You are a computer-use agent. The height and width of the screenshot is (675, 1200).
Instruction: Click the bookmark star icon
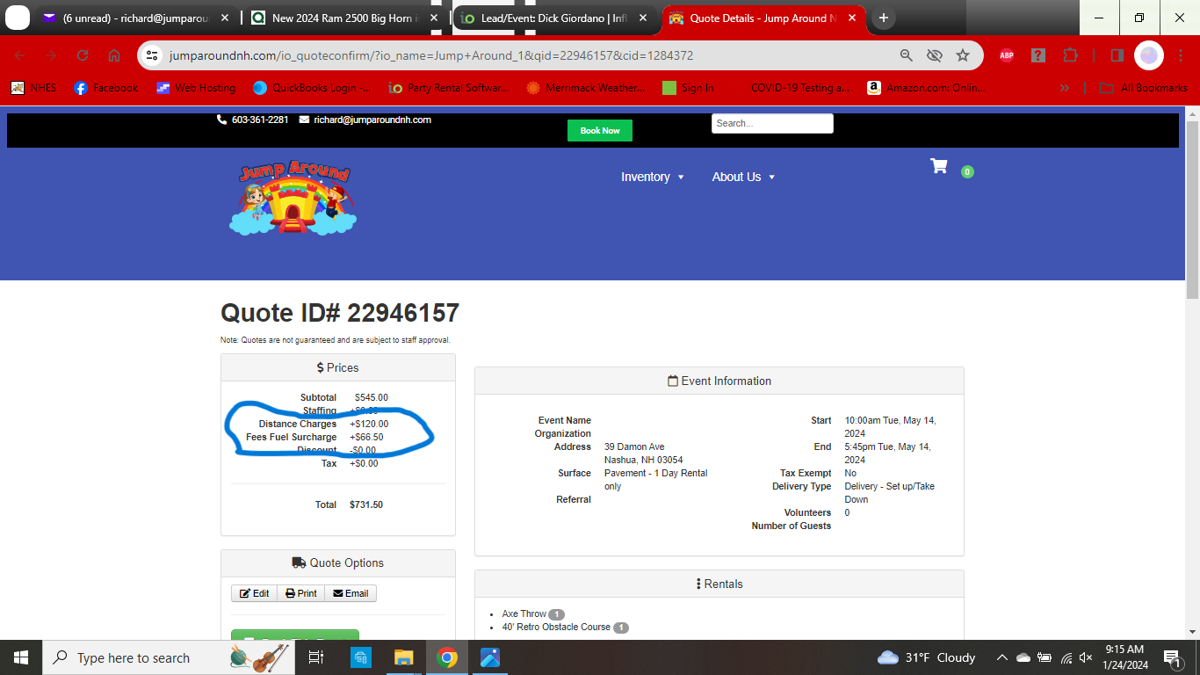[x=963, y=55]
